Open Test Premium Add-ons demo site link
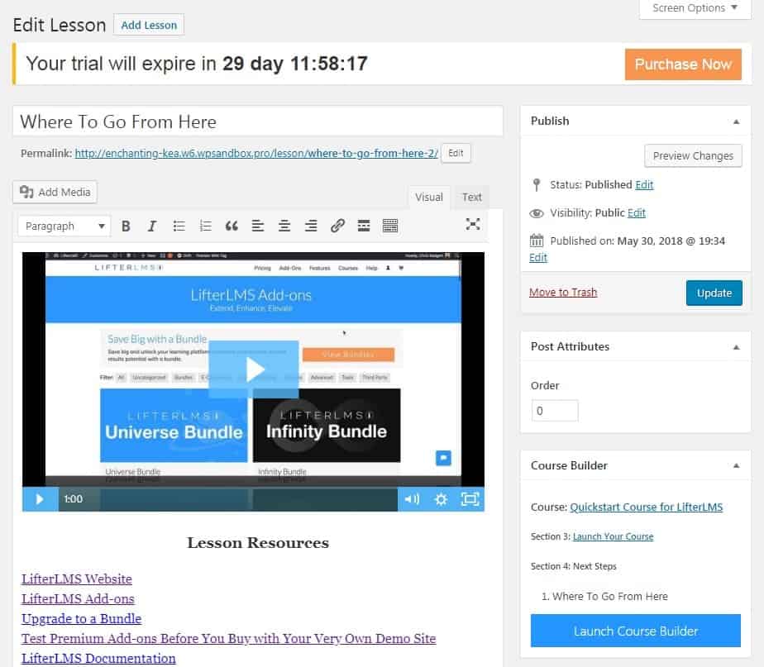Image resolution: width=764 pixels, height=667 pixels. [x=228, y=639]
